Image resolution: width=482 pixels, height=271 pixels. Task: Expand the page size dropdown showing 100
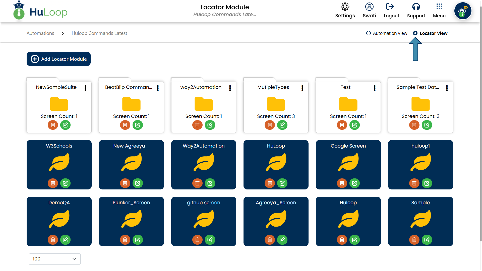pyautogui.click(x=54, y=259)
